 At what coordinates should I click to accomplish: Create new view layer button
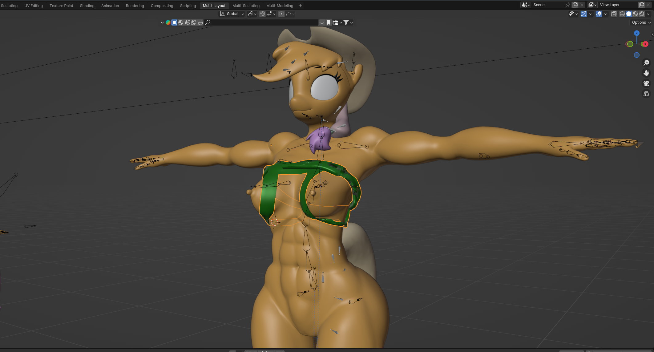[x=641, y=5]
